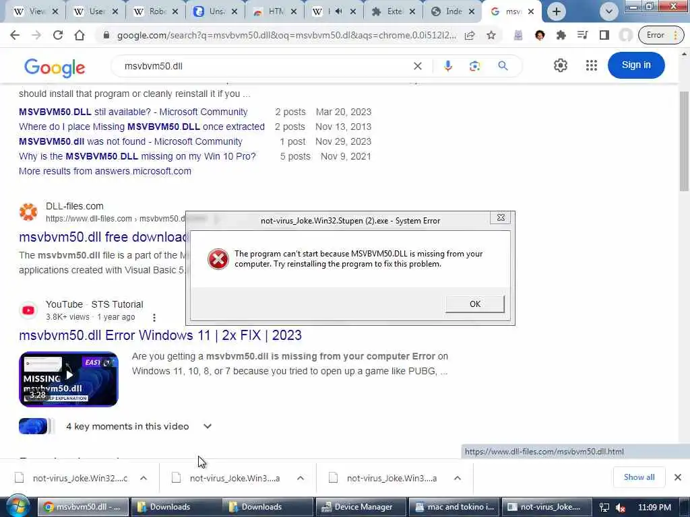
Task: Open msvbvm50.dll free download result
Action: (x=104, y=237)
